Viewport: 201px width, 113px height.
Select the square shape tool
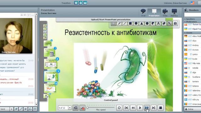130,24
